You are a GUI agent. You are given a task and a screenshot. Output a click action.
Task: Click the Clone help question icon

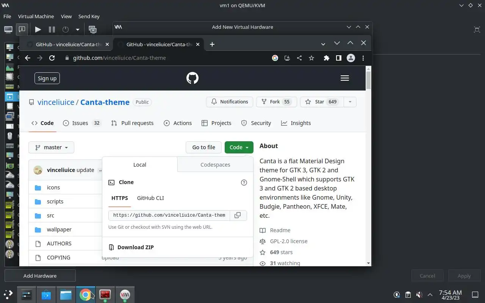pyautogui.click(x=244, y=183)
